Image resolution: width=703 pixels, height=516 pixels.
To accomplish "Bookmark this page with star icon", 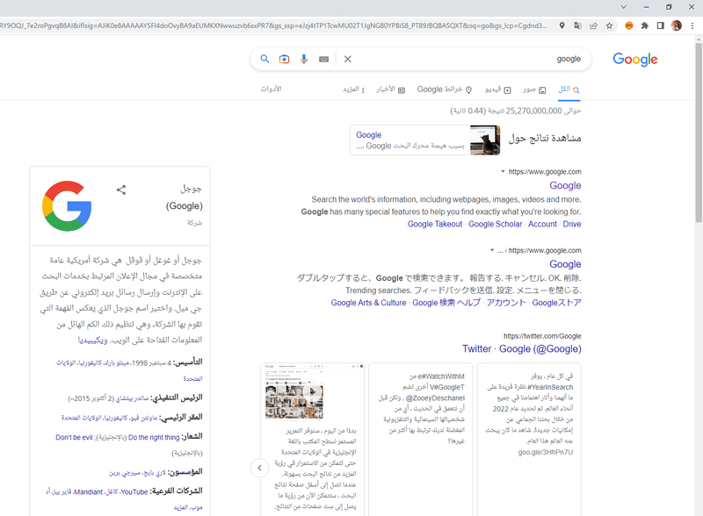I will (609, 25).
